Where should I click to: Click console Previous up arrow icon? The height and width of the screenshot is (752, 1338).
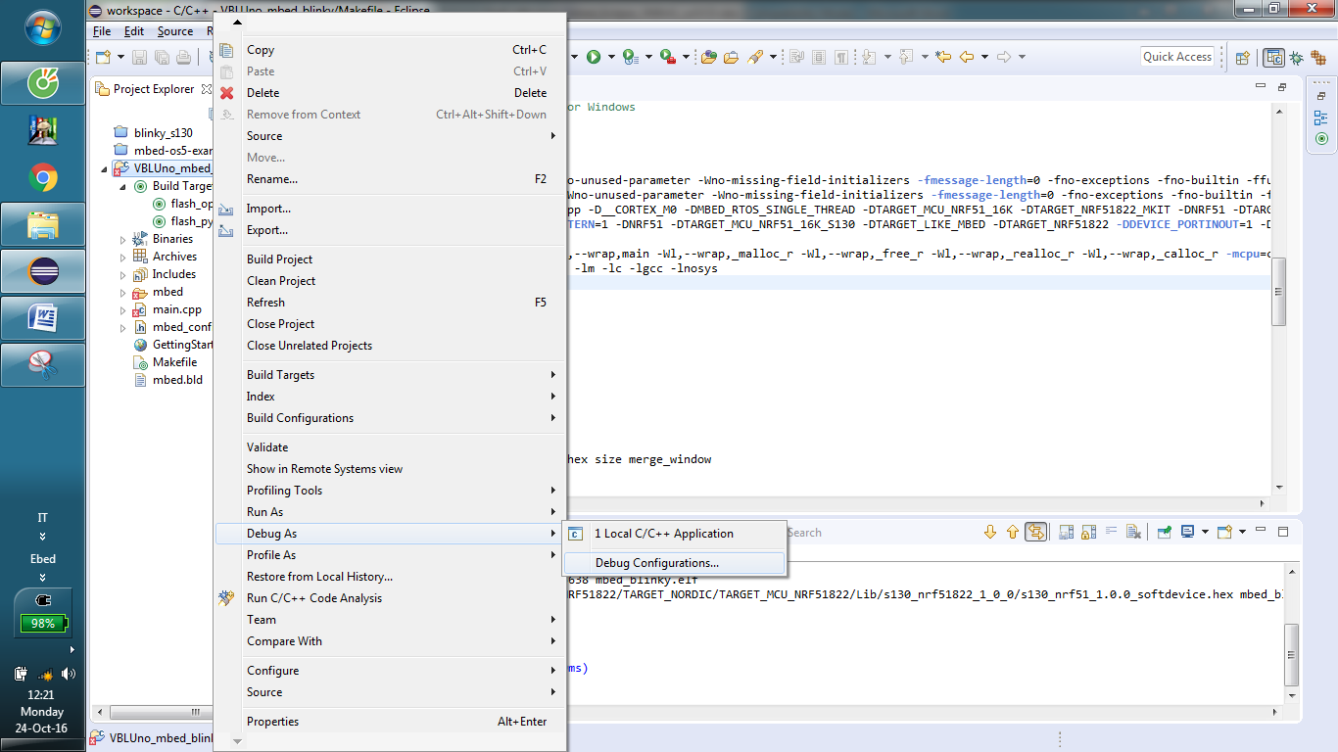[x=1013, y=532]
